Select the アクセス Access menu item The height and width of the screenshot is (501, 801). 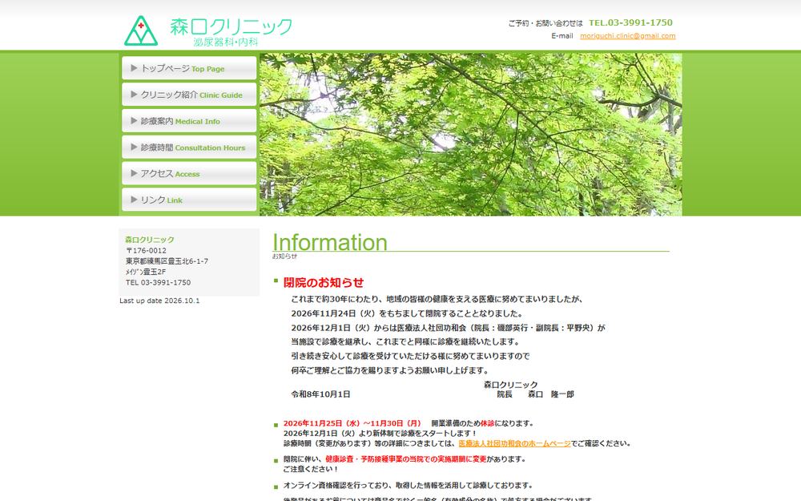(189, 173)
